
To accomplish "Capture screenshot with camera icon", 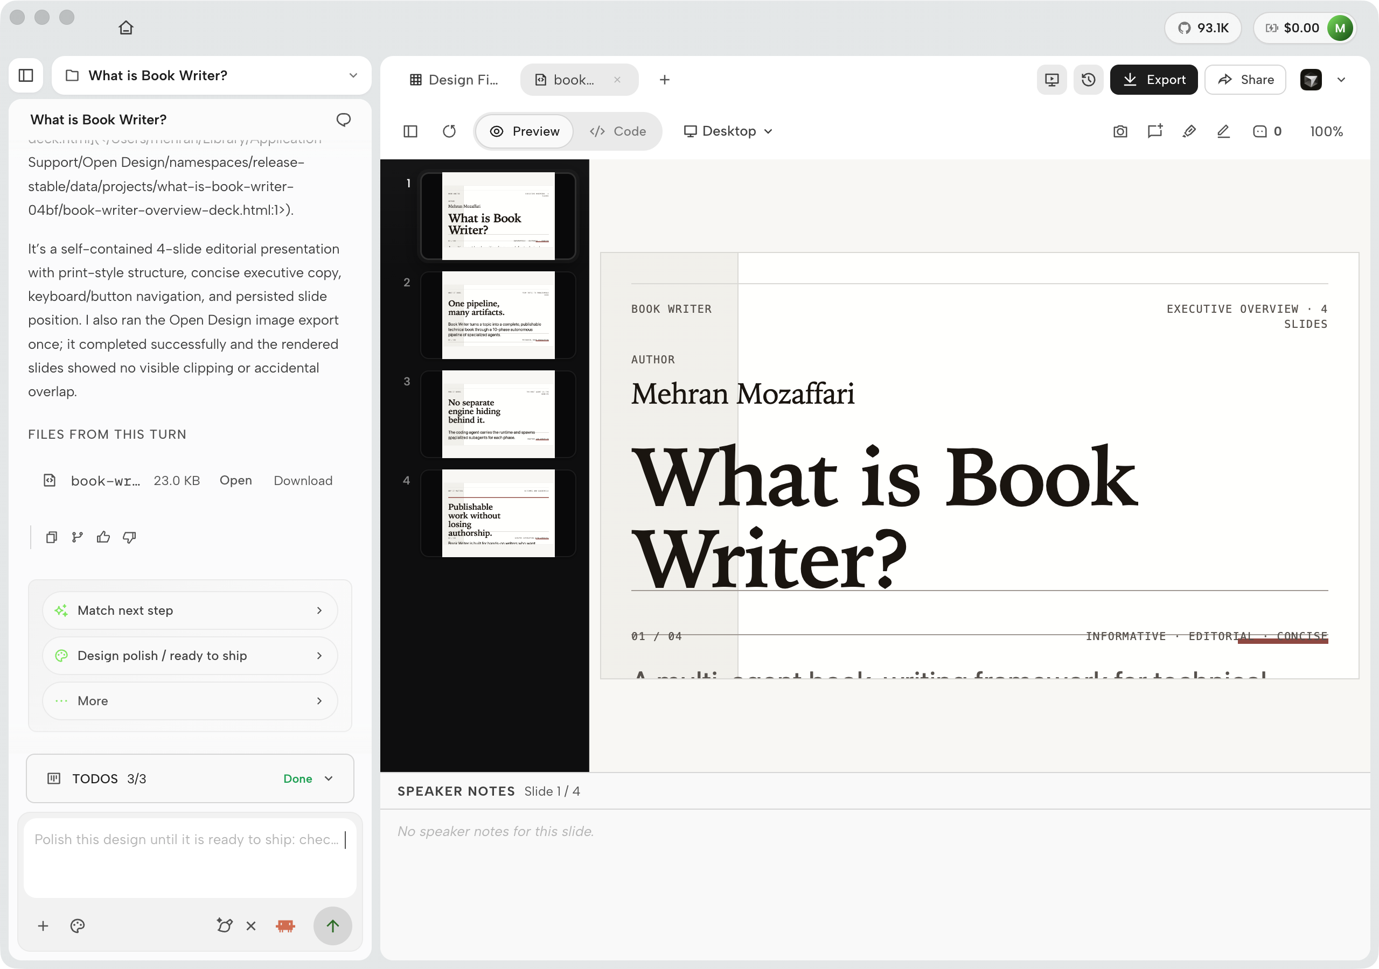I will [1120, 131].
